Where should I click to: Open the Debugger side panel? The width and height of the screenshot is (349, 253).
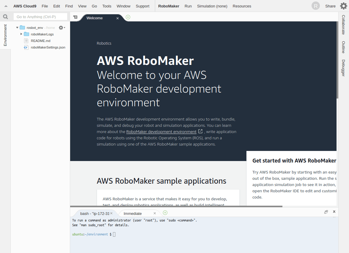click(343, 68)
